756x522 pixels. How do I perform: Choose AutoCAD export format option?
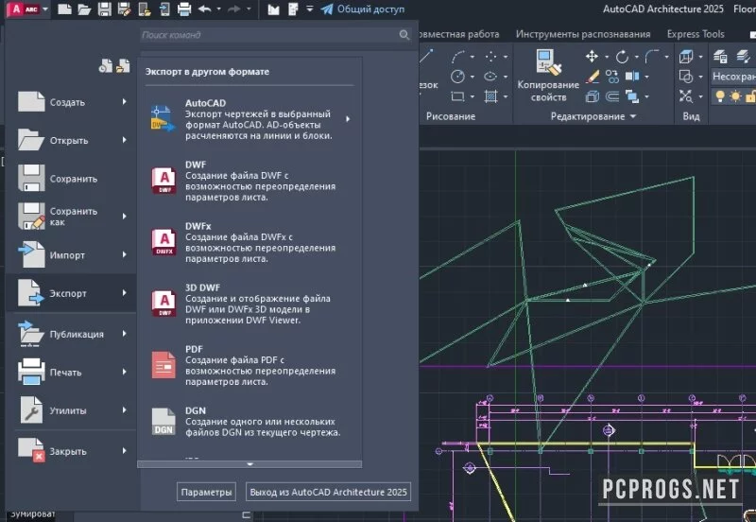click(249, 119)
